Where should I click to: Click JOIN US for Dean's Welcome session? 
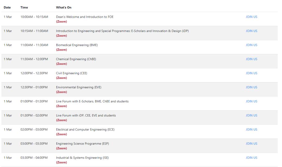[251, 17]
